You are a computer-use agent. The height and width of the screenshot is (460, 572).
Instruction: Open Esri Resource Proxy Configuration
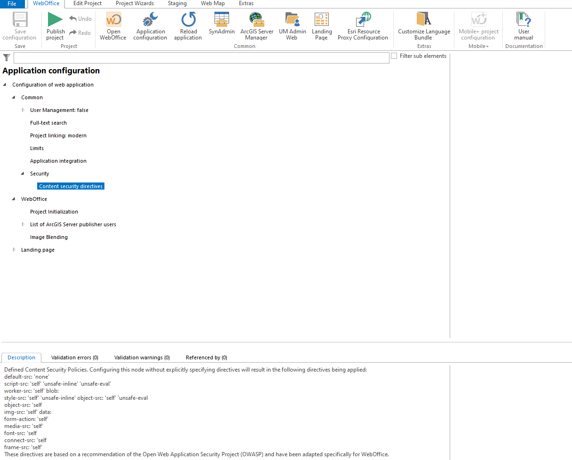(x=363, y=26)
